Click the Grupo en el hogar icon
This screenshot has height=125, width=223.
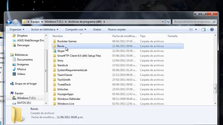coord(12,84)
